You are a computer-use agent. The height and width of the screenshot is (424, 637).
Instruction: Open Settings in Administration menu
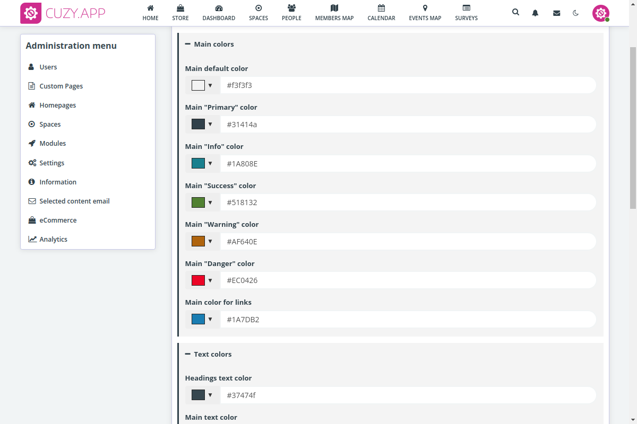tap(51, 163)
